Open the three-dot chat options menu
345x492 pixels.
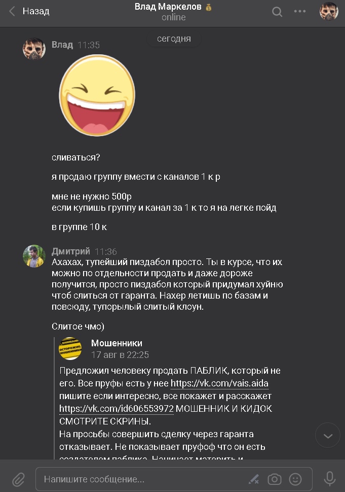tap(299, 11)
